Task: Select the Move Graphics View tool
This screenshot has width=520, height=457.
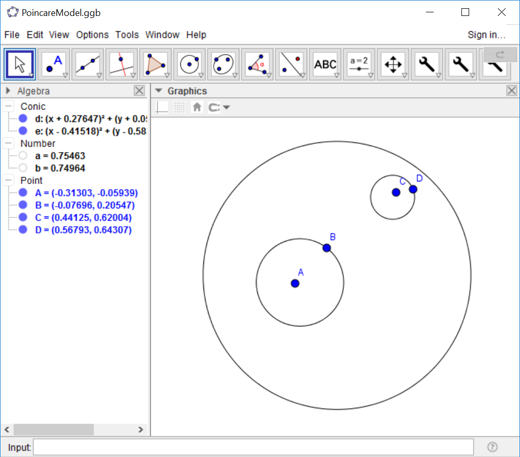Action: pos(393,64)
